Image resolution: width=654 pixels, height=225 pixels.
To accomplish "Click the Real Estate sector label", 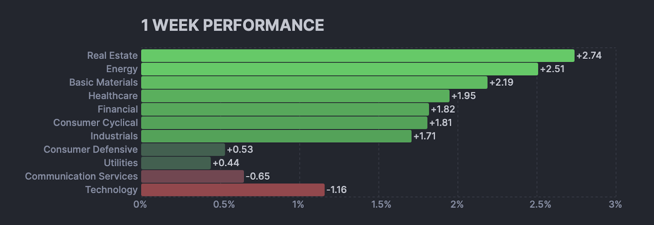I will [x=112, y=56].
